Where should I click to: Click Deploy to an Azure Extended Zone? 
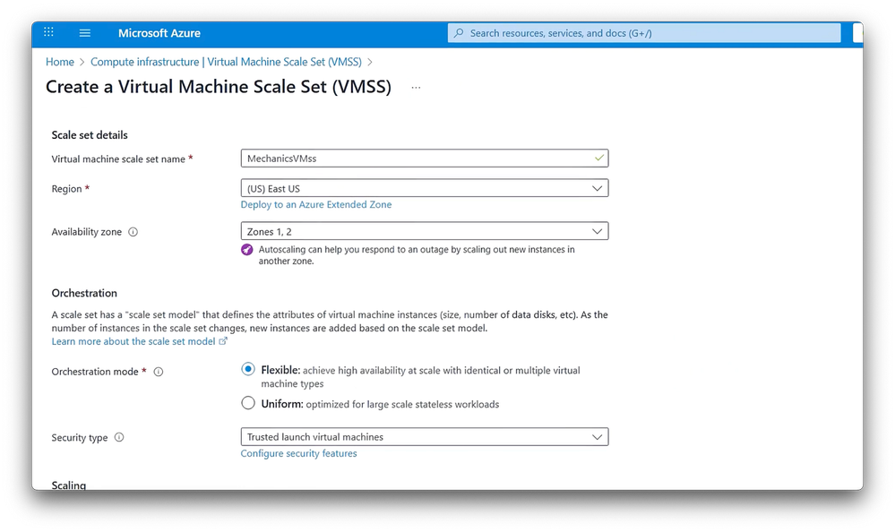click(316, 204)
